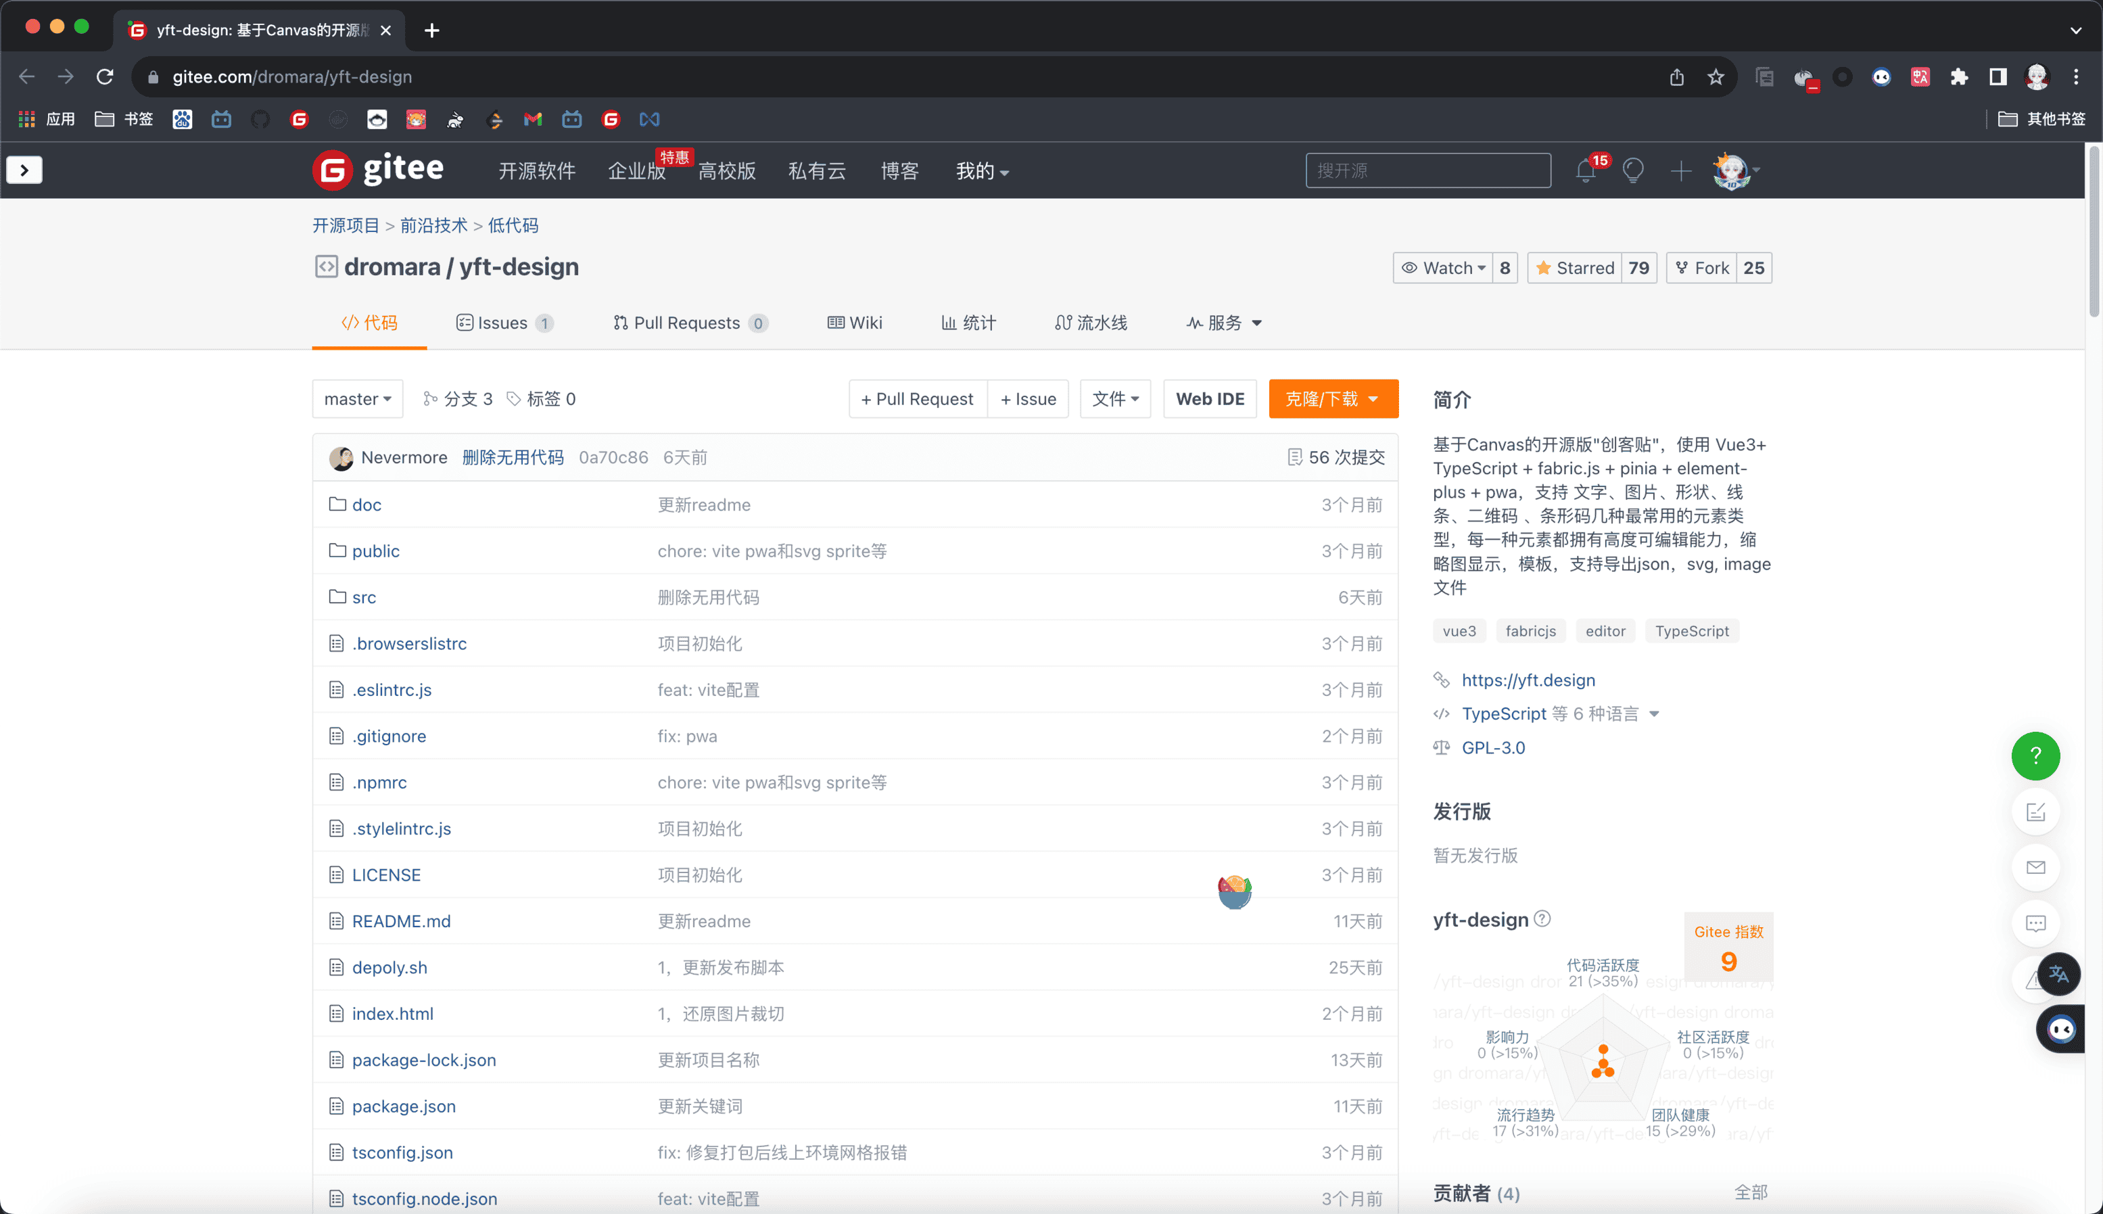Click the lightbulb icon in header

pos(1633,171)
